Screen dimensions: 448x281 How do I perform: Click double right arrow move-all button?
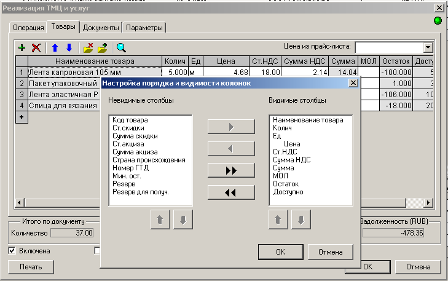click(x=231, y=171)
